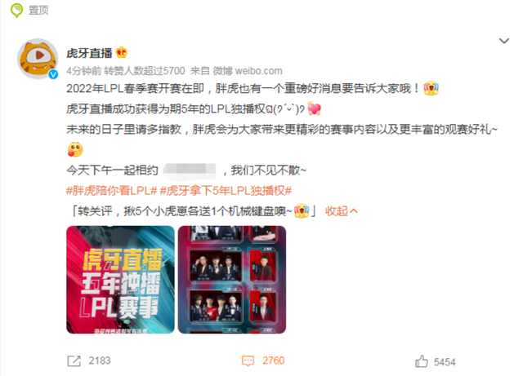Click the pink heart emoji in post
The image size is (523, 376).
[314, 109]
